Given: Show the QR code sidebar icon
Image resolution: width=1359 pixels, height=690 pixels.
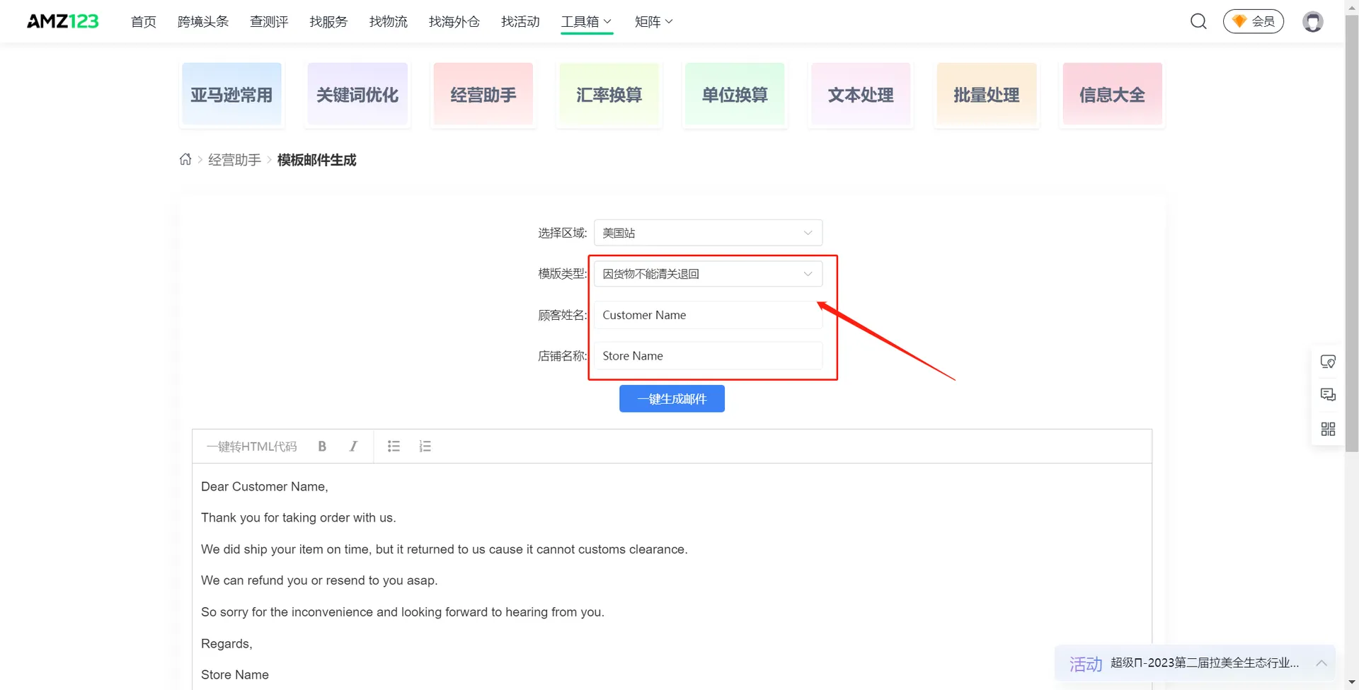Looking at the screenshot, I should click(1328, 429).
